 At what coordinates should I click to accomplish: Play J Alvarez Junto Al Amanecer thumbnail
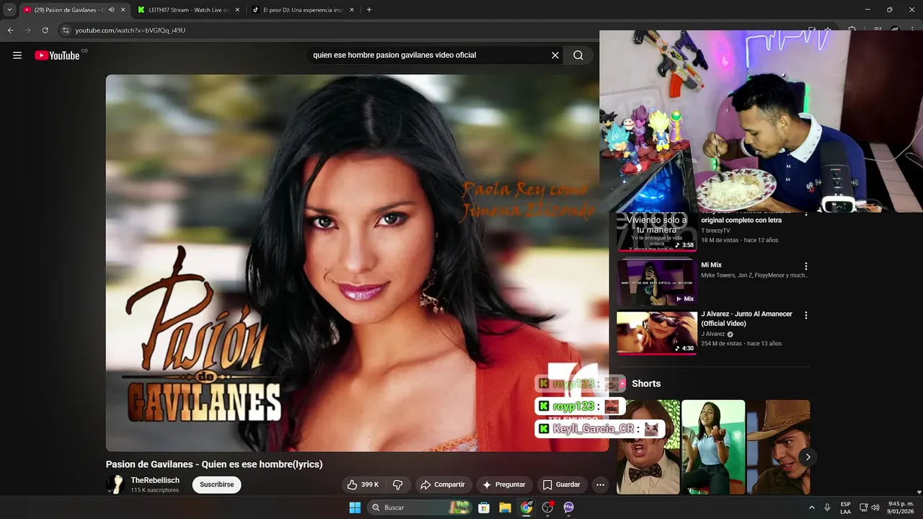[x=656, y=332]
